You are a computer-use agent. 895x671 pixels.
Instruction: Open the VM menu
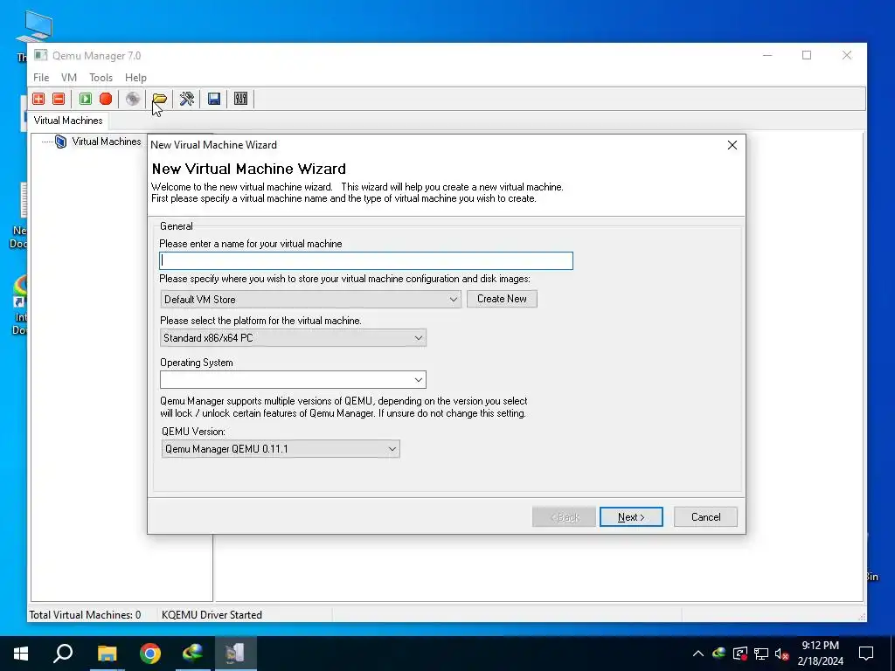[69, 78]
